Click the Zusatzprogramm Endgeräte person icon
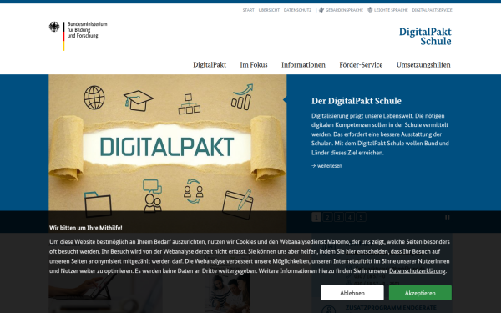The height and width of the screenshot is (313, 501). click(x=328, y=310)
